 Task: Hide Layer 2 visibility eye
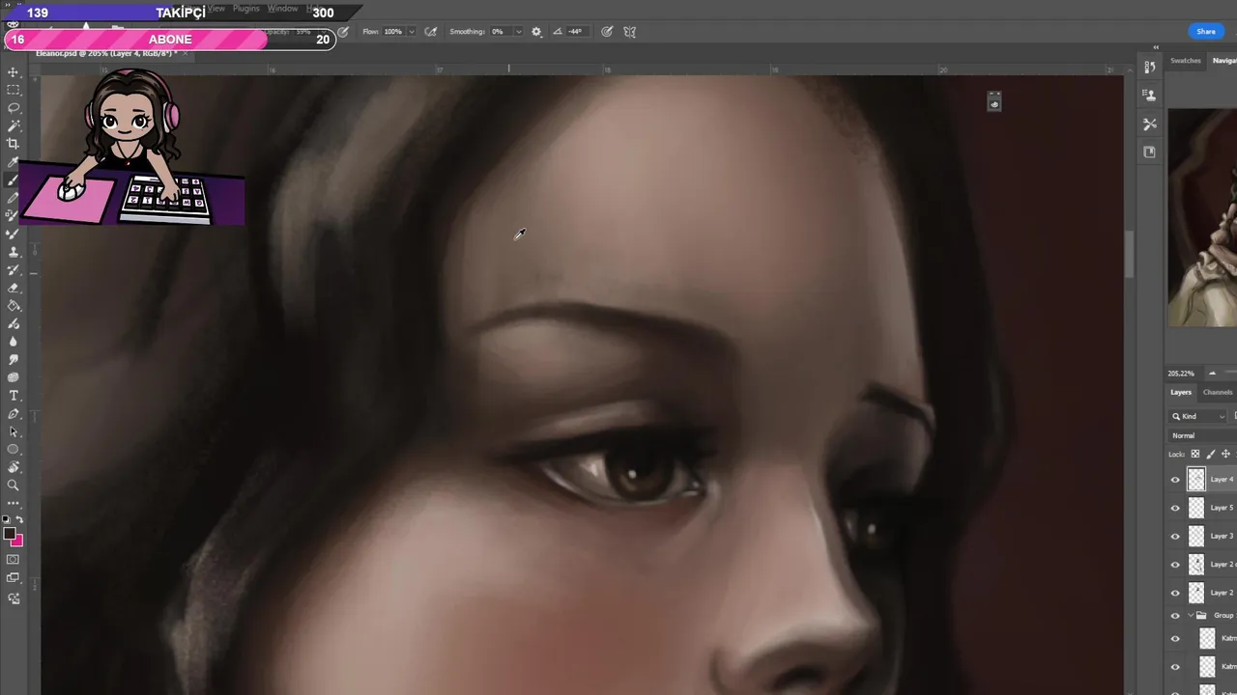tap(1175, 593)
